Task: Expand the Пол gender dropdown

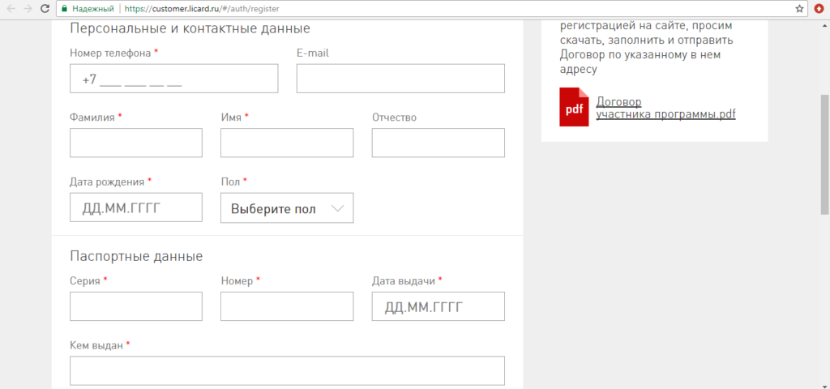Action: (x=287, y=208)
